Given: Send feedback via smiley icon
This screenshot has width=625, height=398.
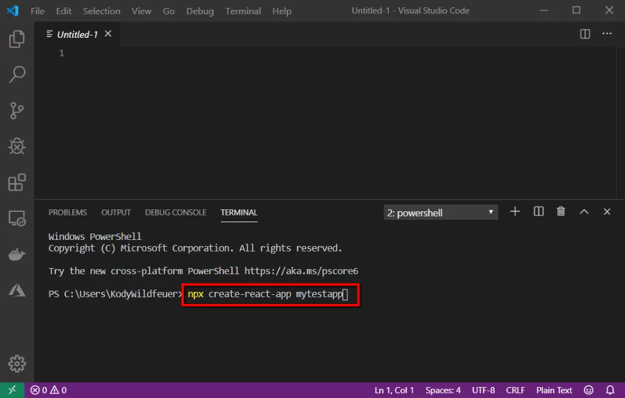Looking at the screenshot, I should point(588,389).
